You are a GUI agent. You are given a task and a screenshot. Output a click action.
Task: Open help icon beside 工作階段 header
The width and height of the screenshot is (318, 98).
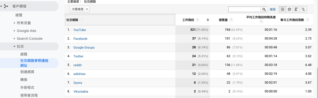198,20
